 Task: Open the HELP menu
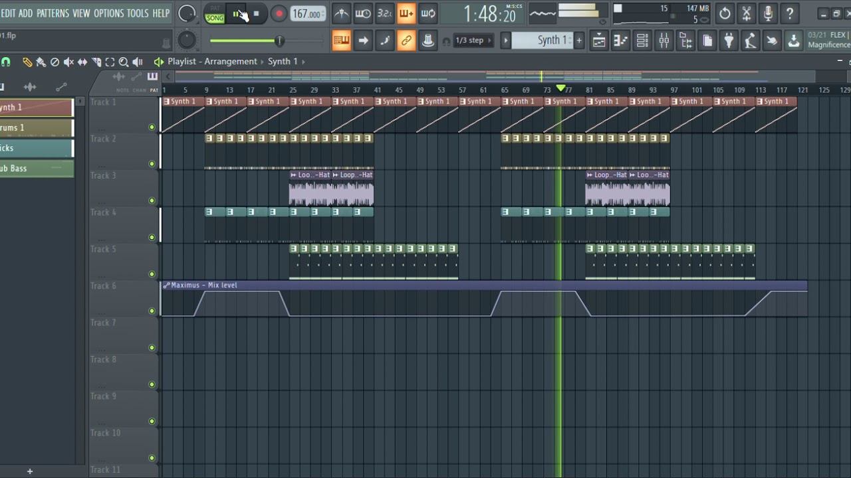pyautogui.click(x=161, y=13)
